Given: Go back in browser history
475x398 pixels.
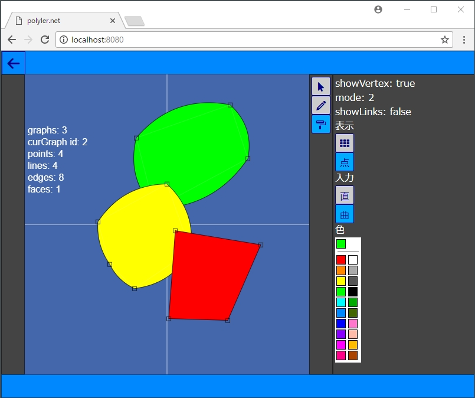Looking at the screenshot, I should tap(12, 40).
